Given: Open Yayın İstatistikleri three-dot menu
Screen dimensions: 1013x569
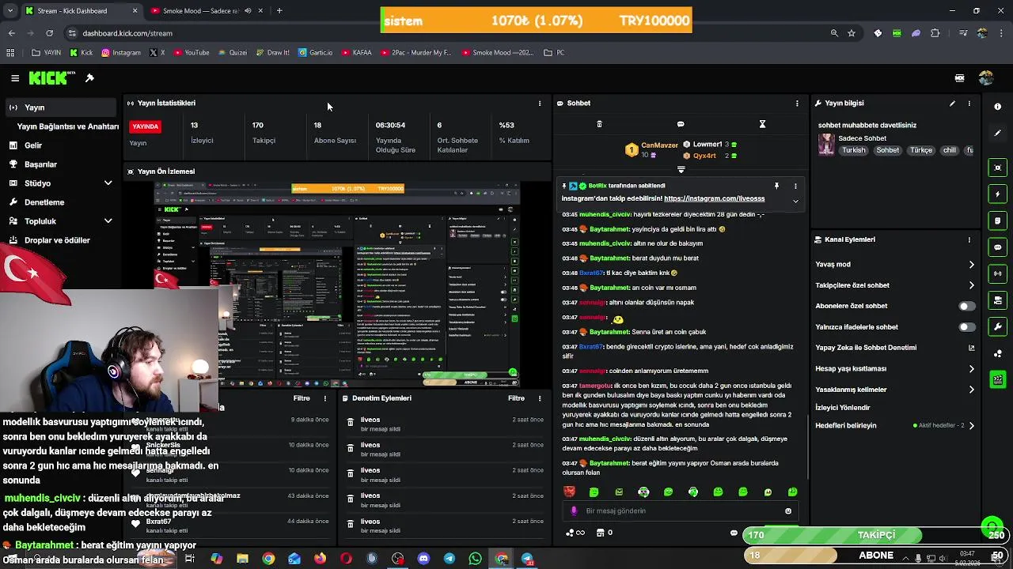Looking at the screenshot, I should [x=540, y=104].
